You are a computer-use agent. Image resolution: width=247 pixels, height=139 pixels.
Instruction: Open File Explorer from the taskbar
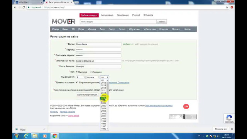point(35,136)
